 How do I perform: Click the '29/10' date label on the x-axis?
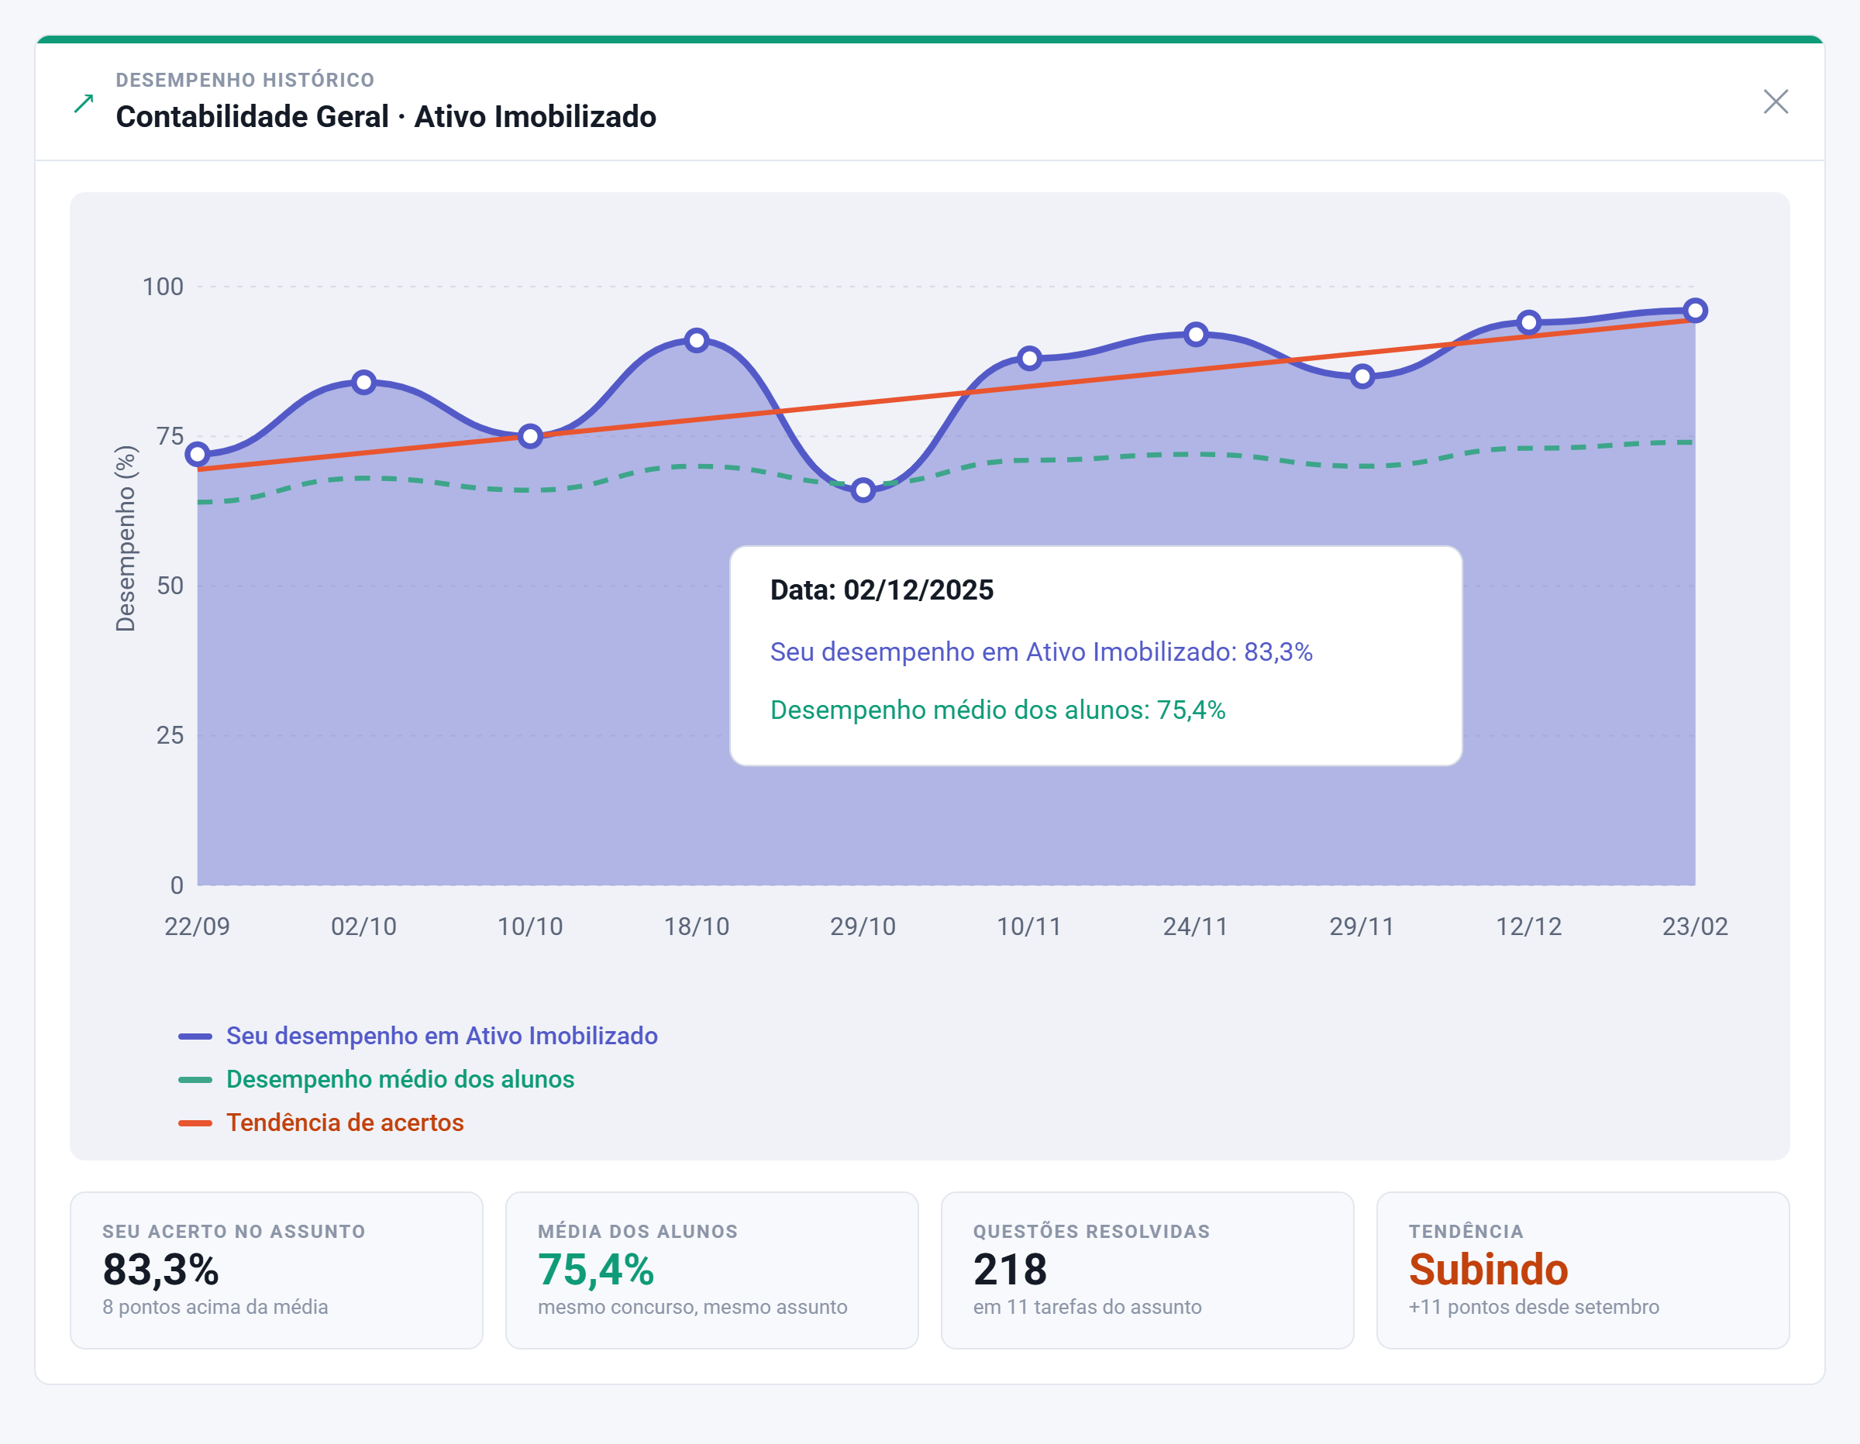[863, 927]
